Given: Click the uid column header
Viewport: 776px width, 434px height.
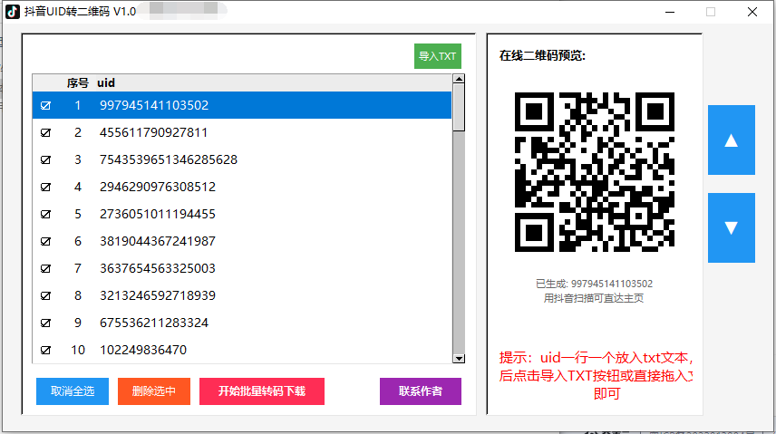Looking at the screenshot, I should click(106, 82).
